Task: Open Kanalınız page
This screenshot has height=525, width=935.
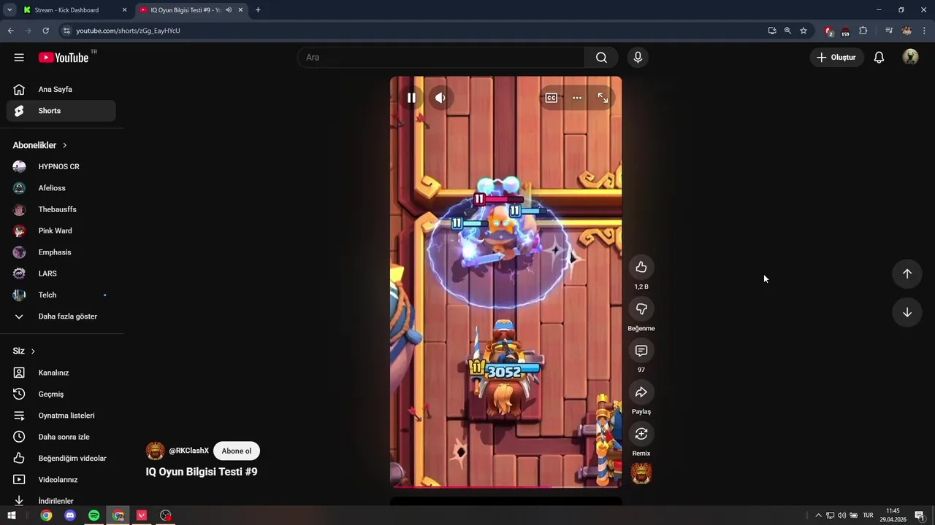Action: (61, 373)
